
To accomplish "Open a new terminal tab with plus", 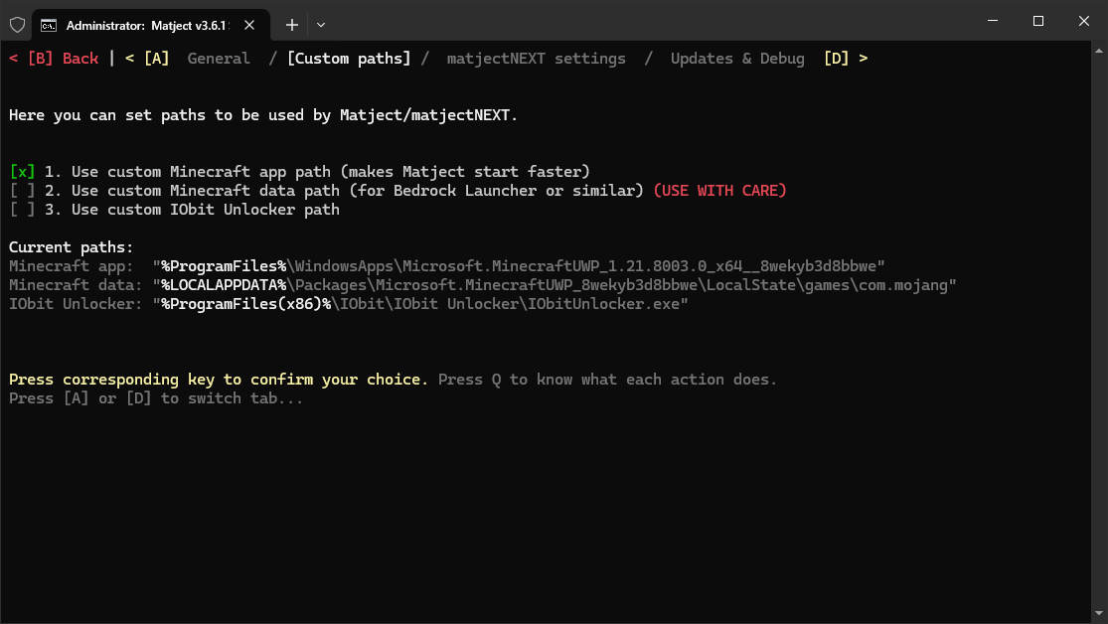I will click(x=292, y=25).
